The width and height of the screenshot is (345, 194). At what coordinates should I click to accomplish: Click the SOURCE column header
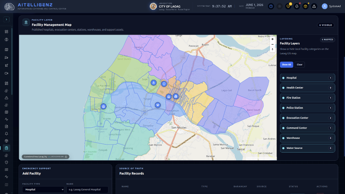[x=261, y=187]
